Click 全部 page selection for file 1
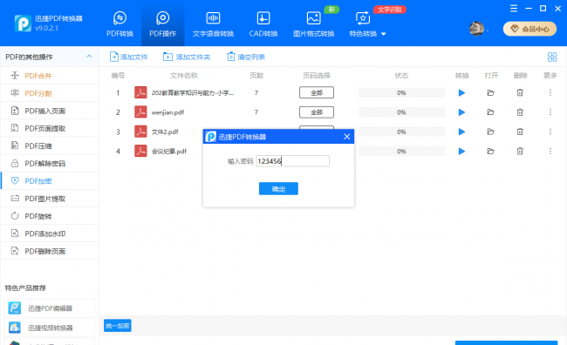567x345 pixels. click(x=317, y=93)
